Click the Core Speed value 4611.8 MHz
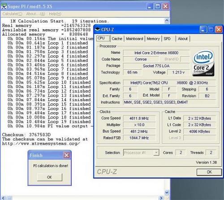224x200 pixels. (139, 118)
